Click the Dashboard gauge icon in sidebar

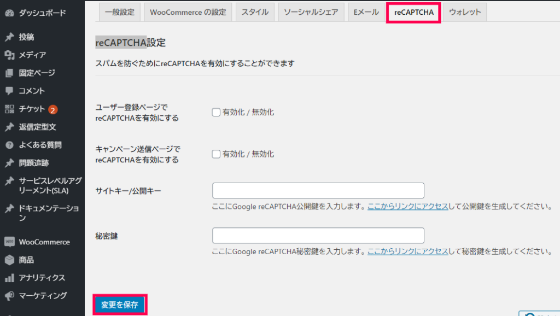pos(10,13)
